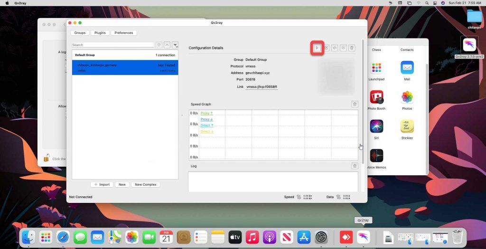486x249 pixels.
Task: Collapse groups with the up arrow button
Action: coord(167,45)
